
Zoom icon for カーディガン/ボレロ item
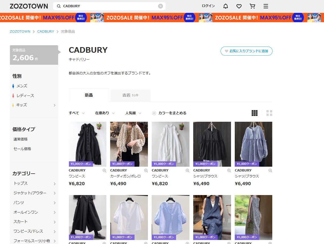(x=146, y=170)
